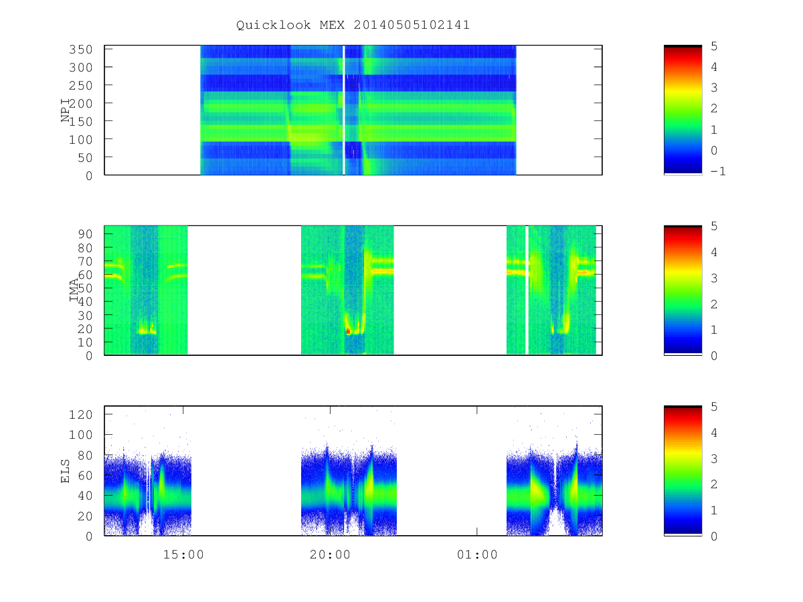Click the IMA y-axis label

[x=74, y=290]
